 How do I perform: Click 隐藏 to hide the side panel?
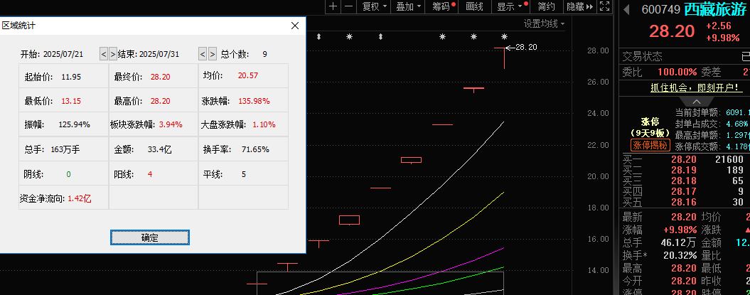click(x=578, y=6)
